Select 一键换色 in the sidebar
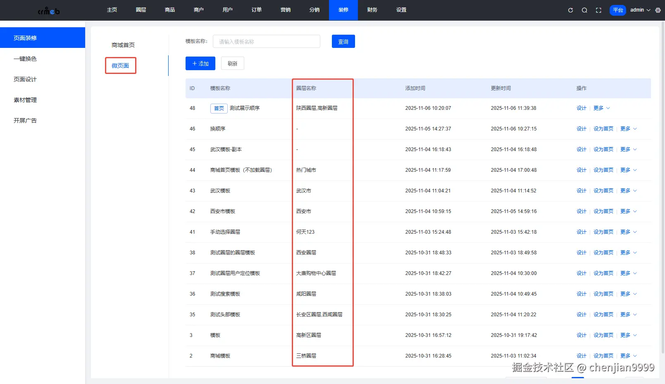Viewport: 665px width, 384px height. (43, 59)
